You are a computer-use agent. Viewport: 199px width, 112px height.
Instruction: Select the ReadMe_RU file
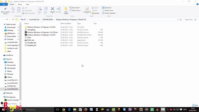pyautogui.click(x=32, y=45)
